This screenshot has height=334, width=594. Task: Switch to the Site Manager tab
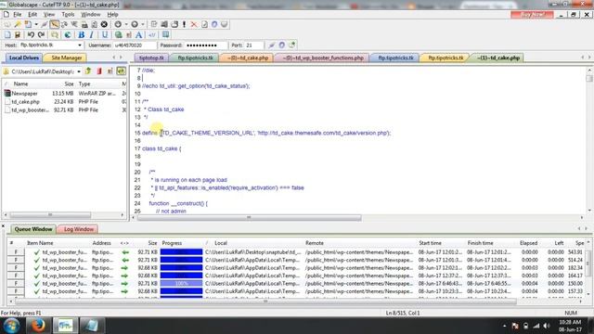[x=66, y=58]
